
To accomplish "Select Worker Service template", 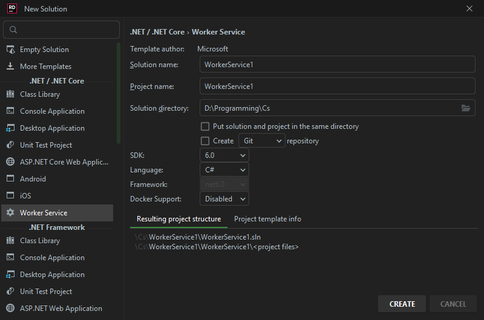I will (x=57, y=212).
